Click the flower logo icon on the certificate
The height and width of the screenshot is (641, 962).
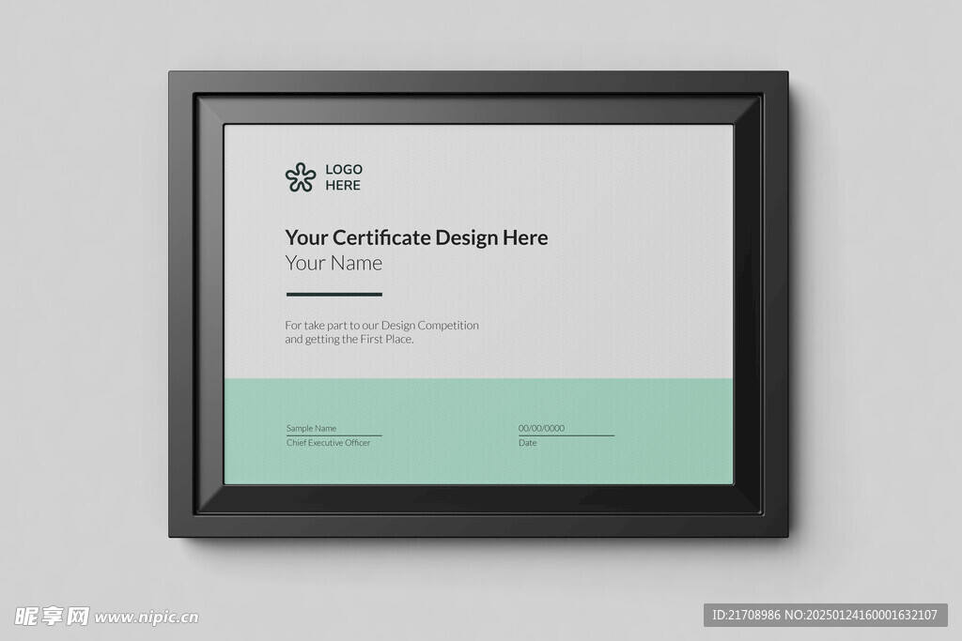(x=301, y=177)
